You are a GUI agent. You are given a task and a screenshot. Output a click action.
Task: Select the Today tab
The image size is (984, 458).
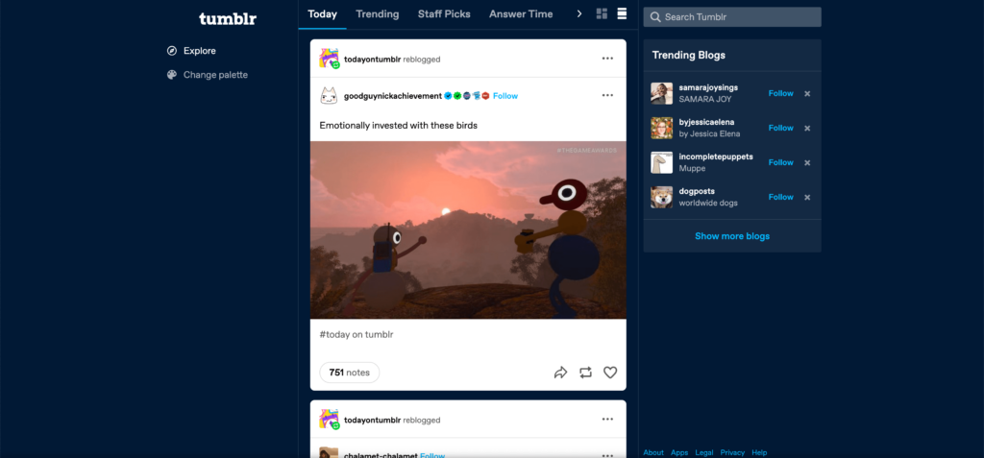[323, 13]
